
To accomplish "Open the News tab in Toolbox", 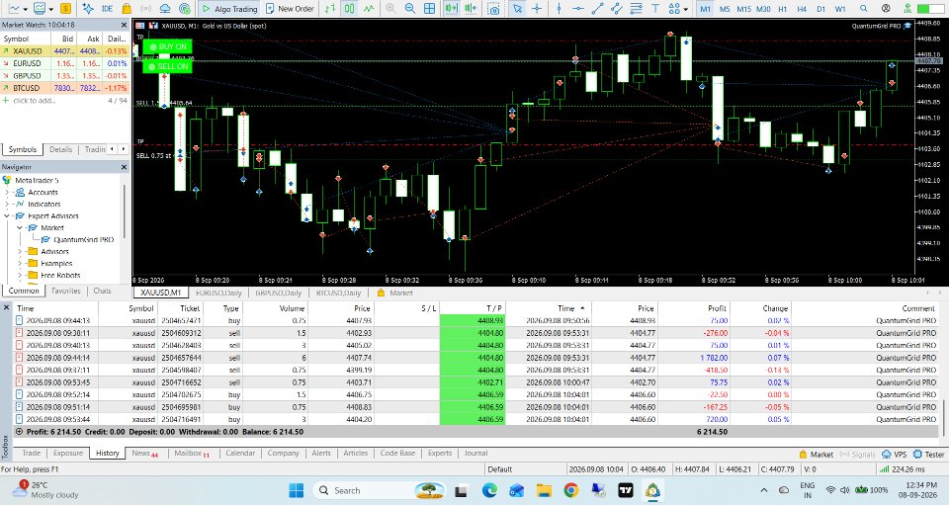I will tap(144, 453).
